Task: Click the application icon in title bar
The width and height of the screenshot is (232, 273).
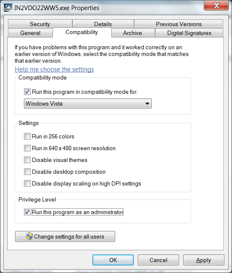Action: pos(8,8)
